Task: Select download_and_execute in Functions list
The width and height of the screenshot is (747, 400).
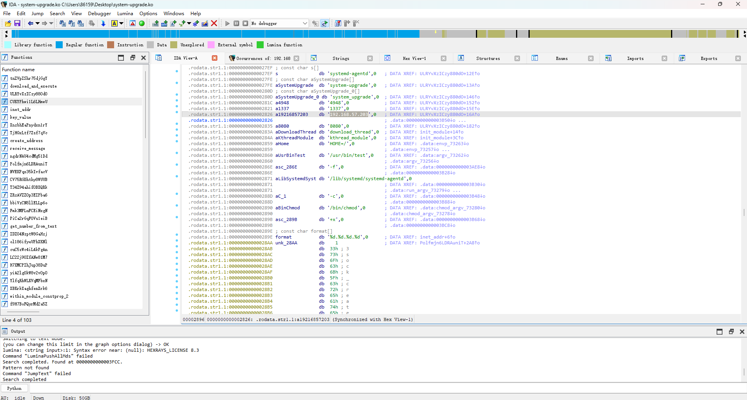Action: [x=33, y=86]
